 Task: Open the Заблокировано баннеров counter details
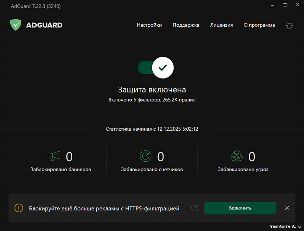[61, 169]
